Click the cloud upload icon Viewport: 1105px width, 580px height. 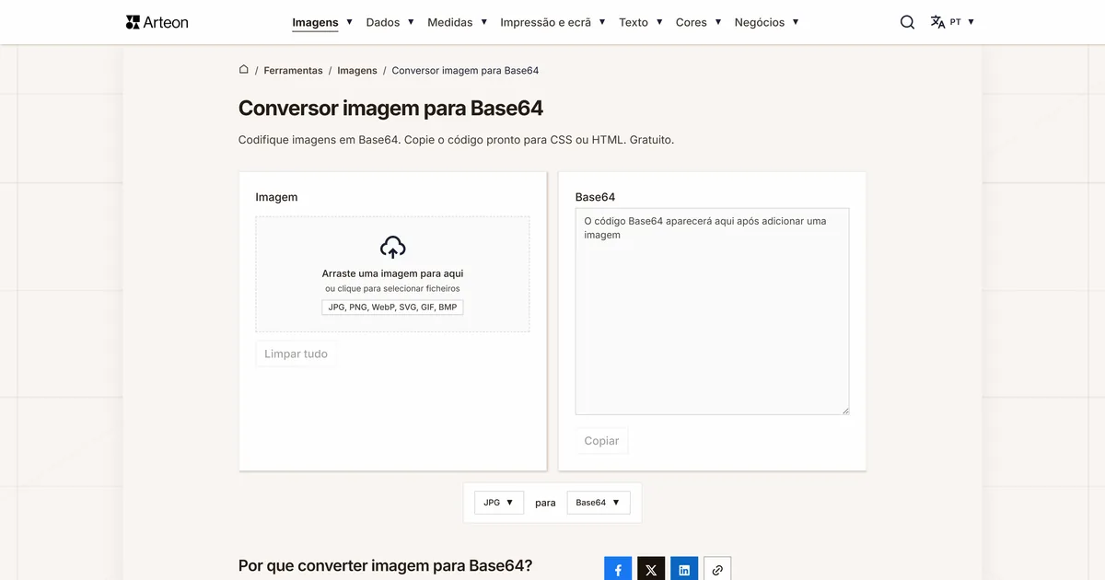392,247
